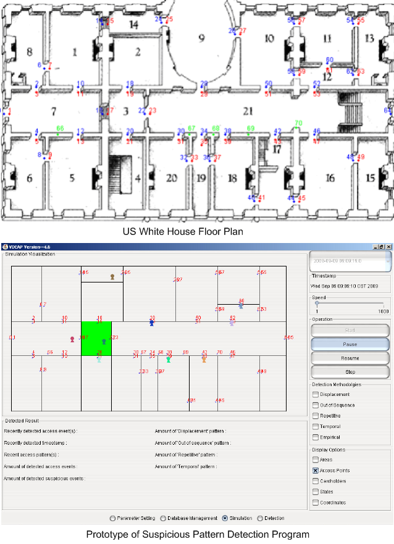Click room number 21 on the floor plan

coord(248,111)
